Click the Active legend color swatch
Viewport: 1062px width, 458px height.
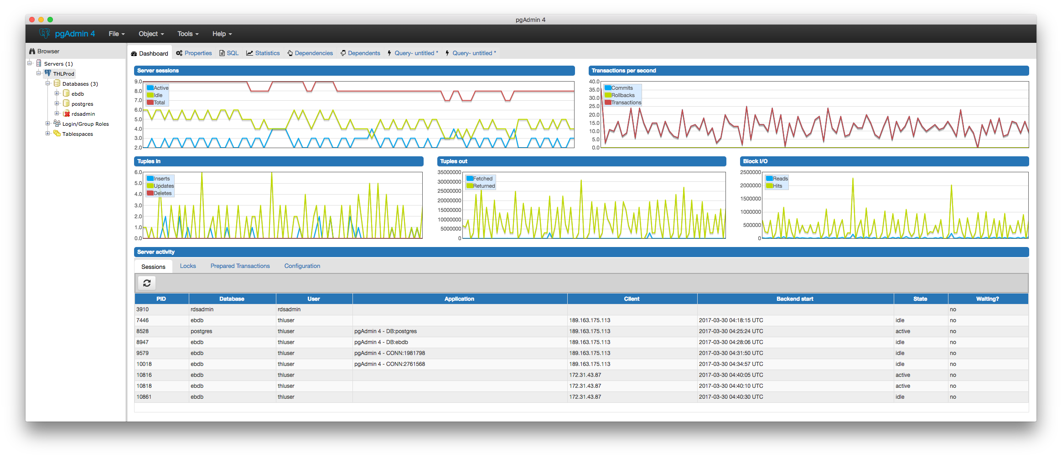150,88
